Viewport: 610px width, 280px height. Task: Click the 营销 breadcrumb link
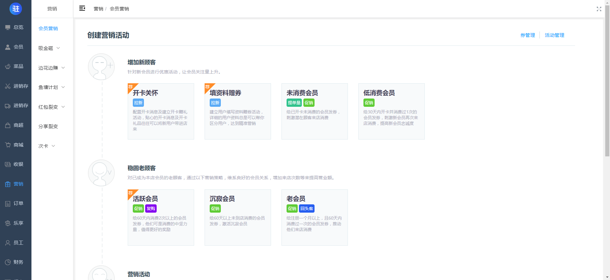point(98,9)
